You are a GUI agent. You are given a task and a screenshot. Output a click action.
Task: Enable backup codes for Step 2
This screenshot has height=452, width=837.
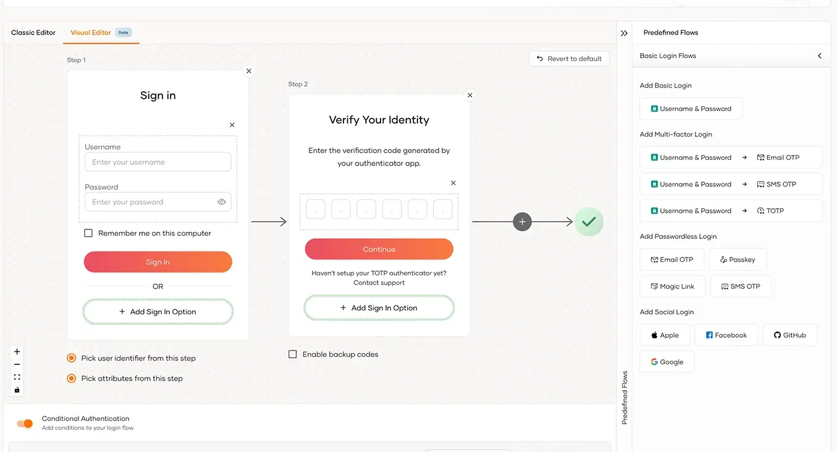click(x=292, y=354)
